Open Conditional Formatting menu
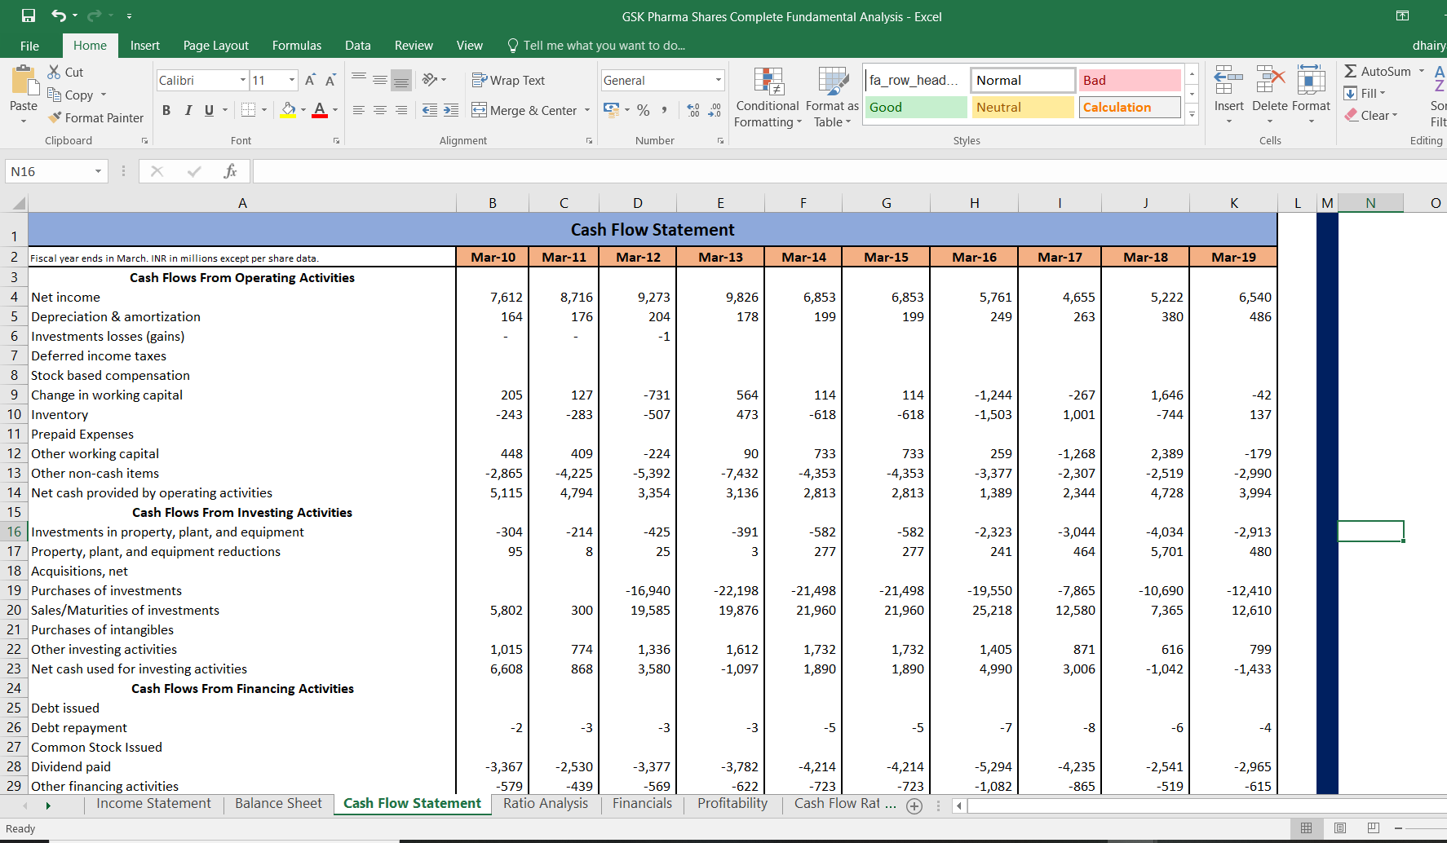 (x=768, y=98)
